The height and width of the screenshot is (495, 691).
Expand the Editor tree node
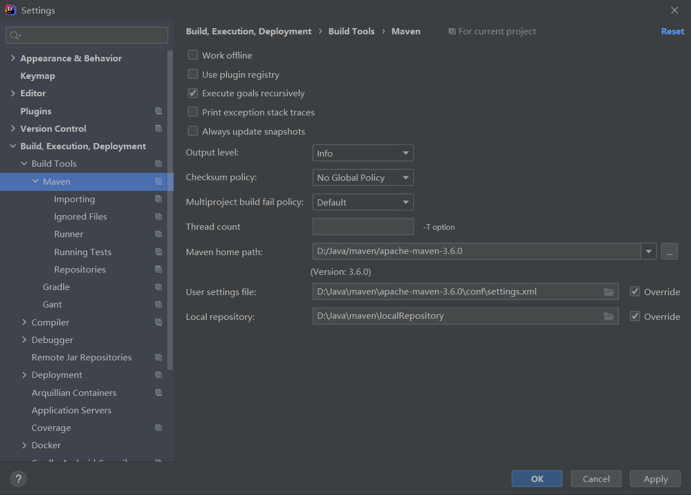[13, 93]
